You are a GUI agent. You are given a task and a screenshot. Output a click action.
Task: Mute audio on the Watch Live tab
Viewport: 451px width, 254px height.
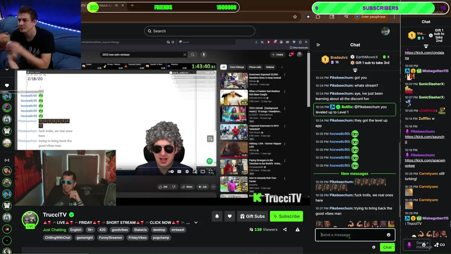tap(116, 5)
